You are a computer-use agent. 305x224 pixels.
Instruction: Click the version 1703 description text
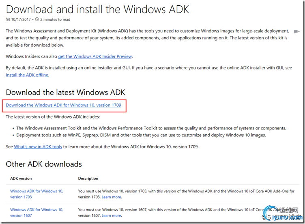[186, 194]
